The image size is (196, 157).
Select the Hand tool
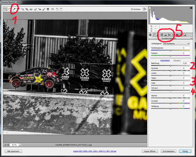9,9
